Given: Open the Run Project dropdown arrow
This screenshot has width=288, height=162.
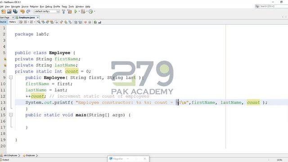Looking at the screenshot, I should pos(79,11).
